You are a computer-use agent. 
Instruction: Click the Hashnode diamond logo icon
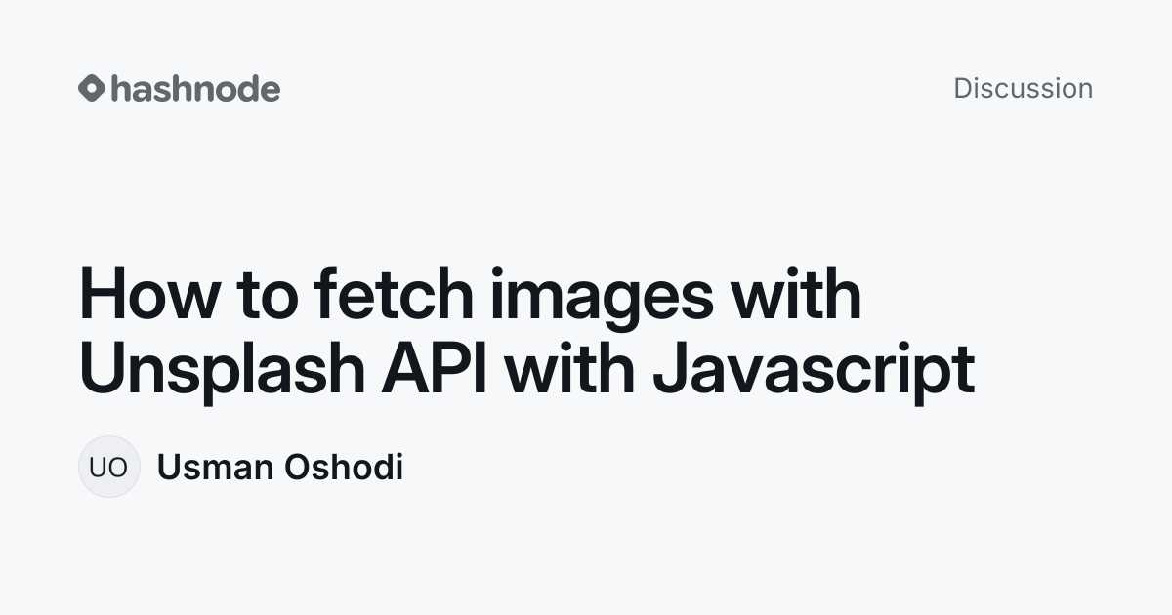pyautogui.click(x=91, y=88)
